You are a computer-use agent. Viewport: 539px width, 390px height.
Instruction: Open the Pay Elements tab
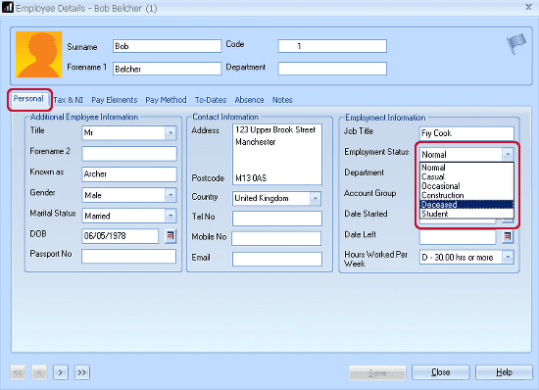114,100
